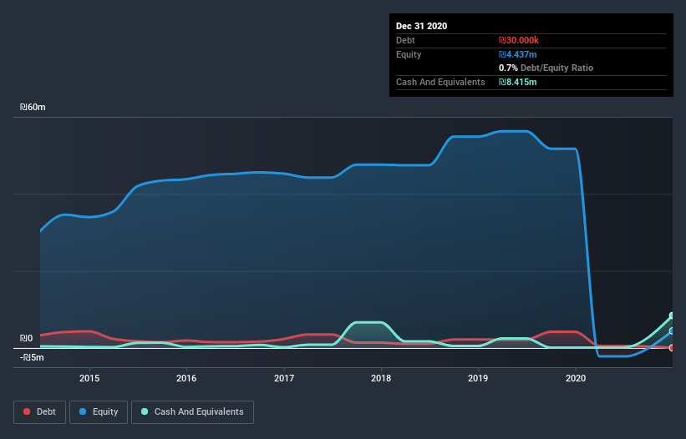
Task: Select the 2017 x-axis label
Action: point(284,377)
